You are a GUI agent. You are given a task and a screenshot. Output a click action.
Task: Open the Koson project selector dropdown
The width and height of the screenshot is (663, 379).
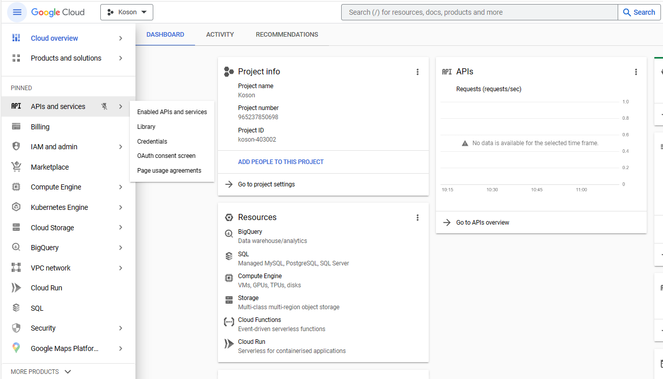point(127,12)
